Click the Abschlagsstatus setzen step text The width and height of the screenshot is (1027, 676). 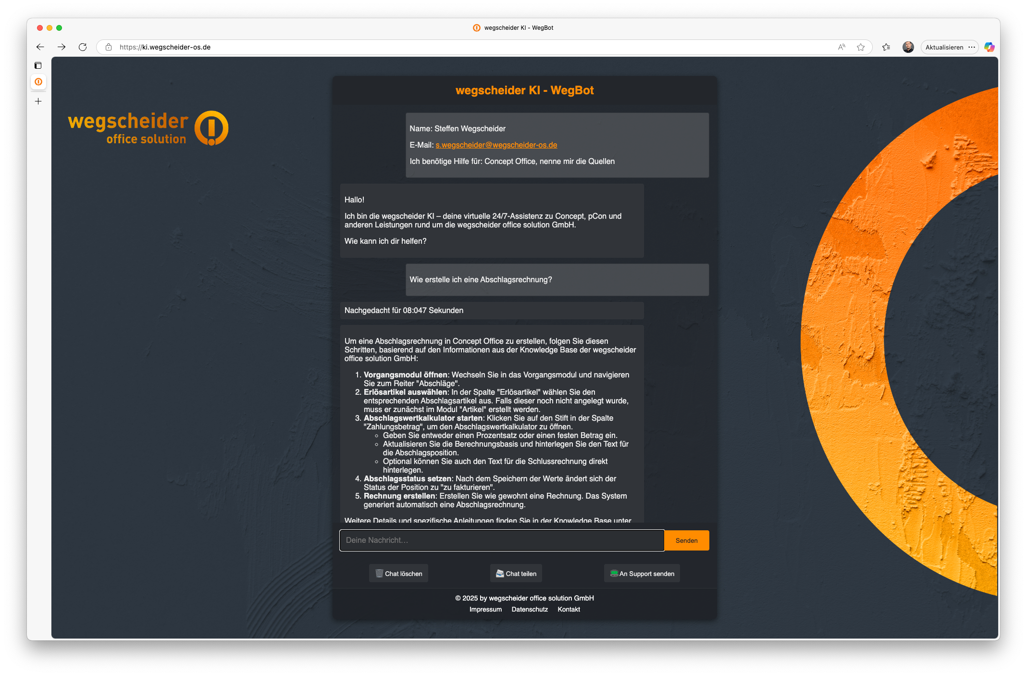[490, 483]
